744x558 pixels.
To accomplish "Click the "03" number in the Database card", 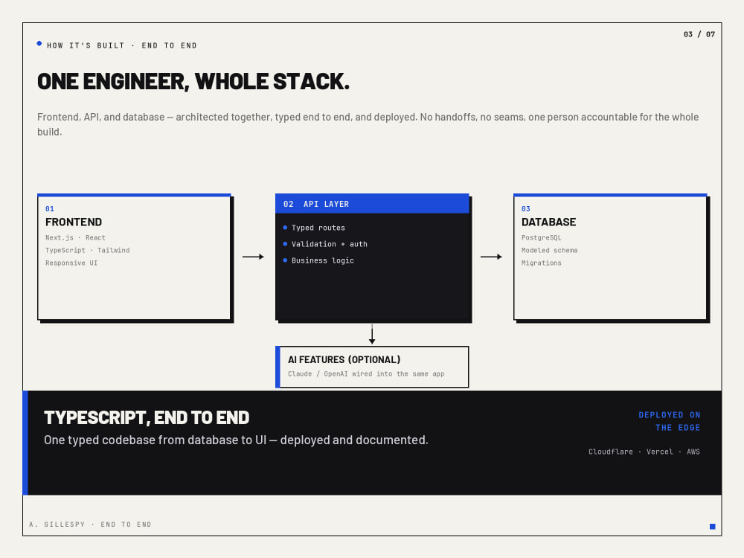I will click(526, 209).
